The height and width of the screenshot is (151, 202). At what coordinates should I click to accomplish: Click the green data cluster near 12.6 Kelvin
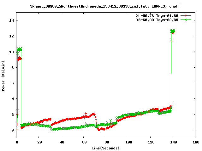tap(173, 31)
